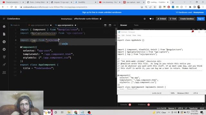Open Notepad from the taskbar
Viewport: 206px width, 115px height.
point(82,112)
